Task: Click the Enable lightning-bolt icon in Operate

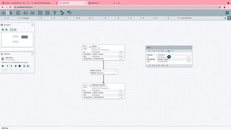Action: pos(7,66)
